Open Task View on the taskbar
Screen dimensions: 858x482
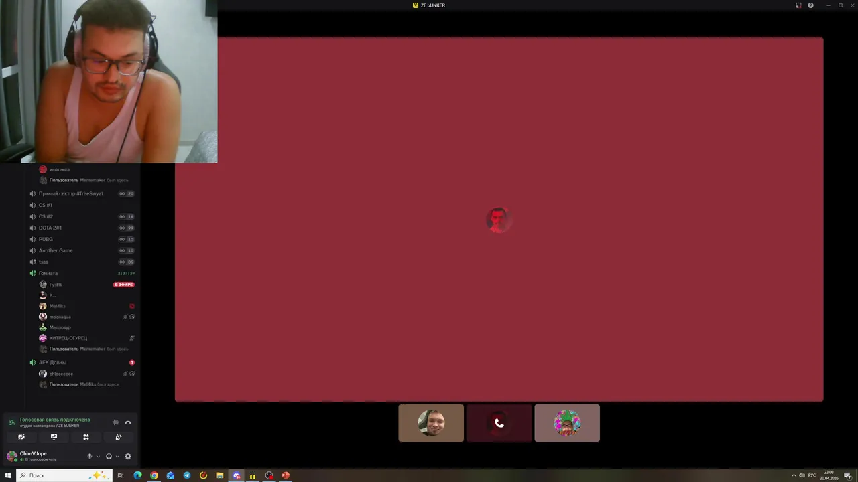point(121,475)
